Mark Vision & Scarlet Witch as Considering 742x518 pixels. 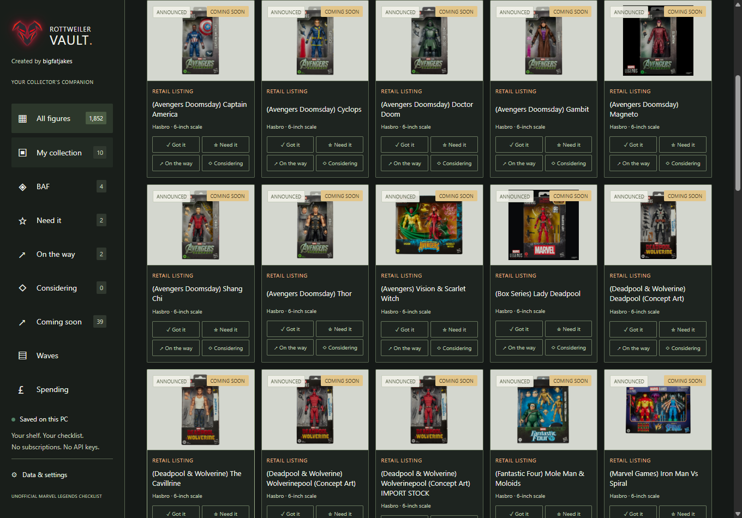pyautogui.click(x=454, y=348)
